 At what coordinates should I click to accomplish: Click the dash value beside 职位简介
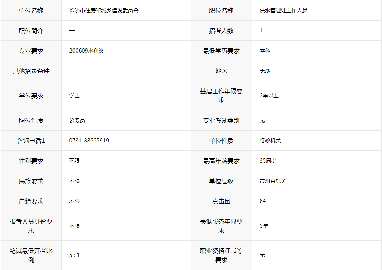coord(72,31)
